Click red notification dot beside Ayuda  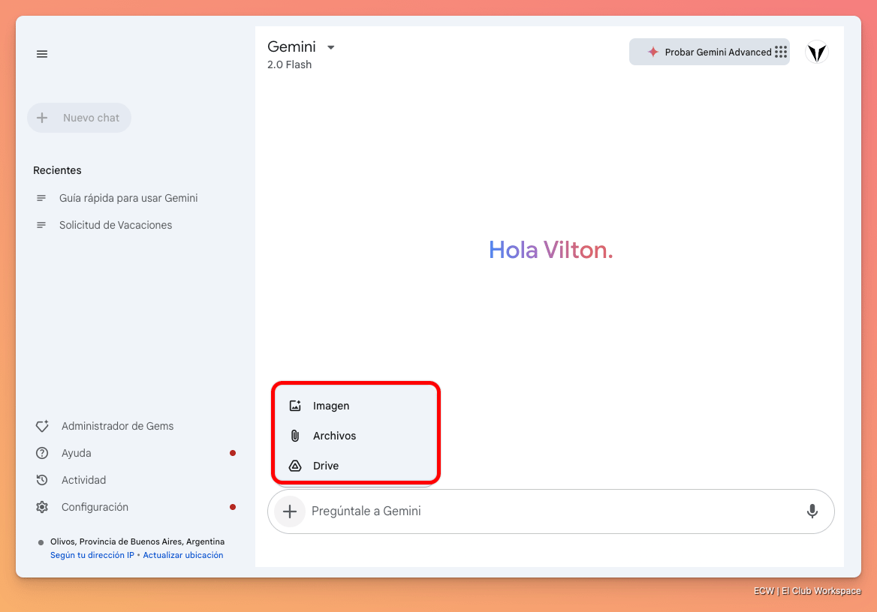pos(233,453)
